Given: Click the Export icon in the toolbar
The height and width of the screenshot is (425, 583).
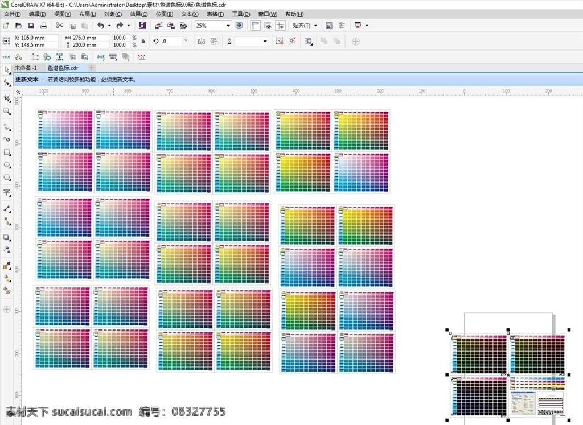Looking at the screenshot, I should [171, 26].
